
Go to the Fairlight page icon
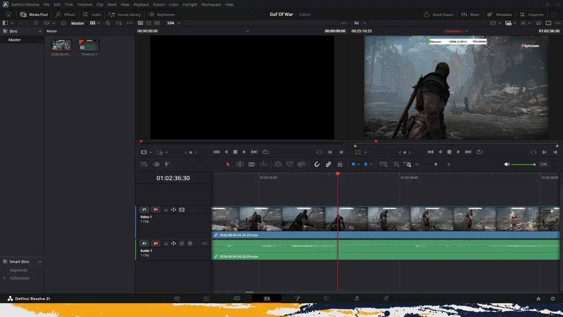click(356, 299)
